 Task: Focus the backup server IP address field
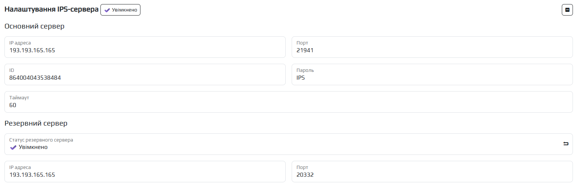145,172
